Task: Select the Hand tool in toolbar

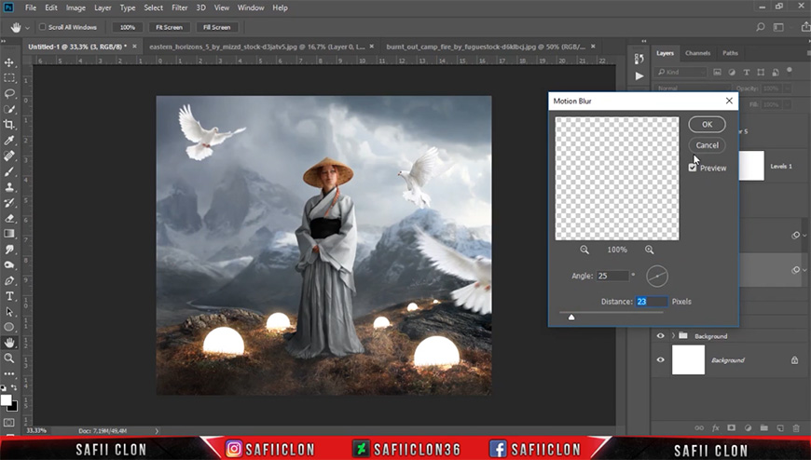Action: click(x=9, y=343)
